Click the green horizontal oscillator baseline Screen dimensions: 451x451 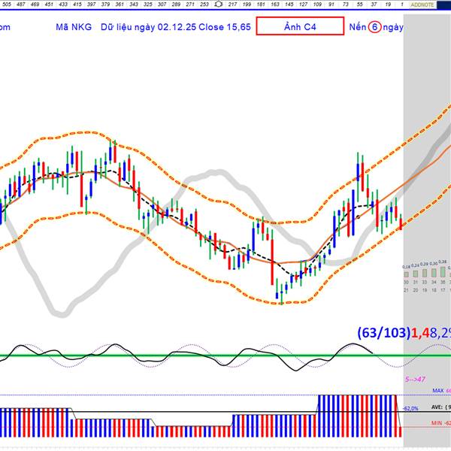(x=225, y=356)
